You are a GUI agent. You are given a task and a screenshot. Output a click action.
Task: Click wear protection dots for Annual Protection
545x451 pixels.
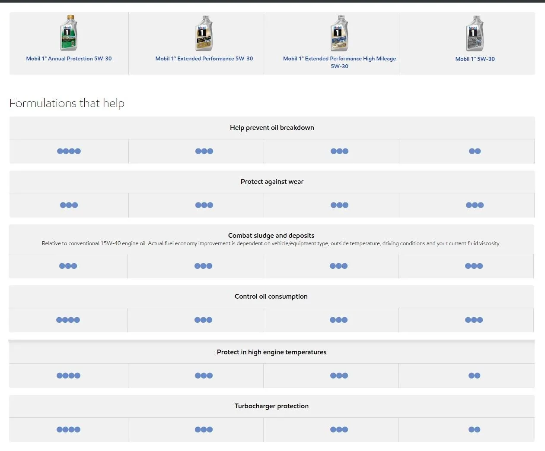[69, 205]
